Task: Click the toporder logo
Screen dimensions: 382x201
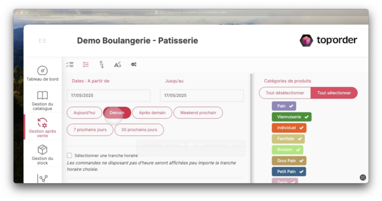Action: point(328,40)
